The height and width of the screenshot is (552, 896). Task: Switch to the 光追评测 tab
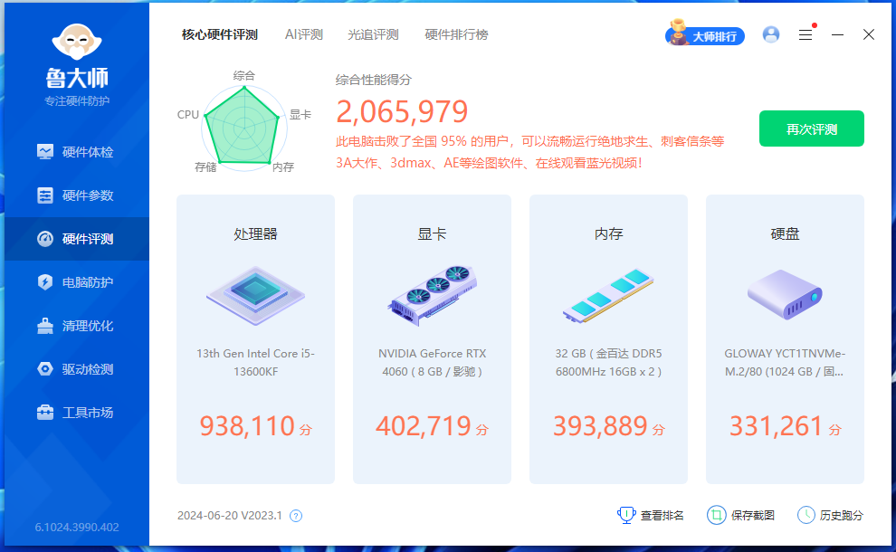[x=373, y=35]
